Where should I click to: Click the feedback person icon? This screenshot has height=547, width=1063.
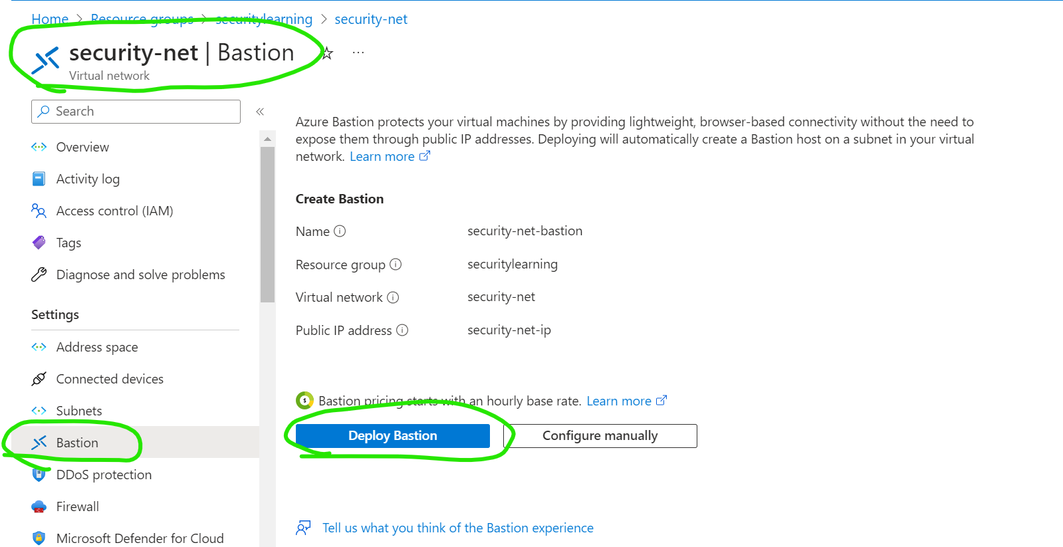pyautogui.click(x=303, y=528)
